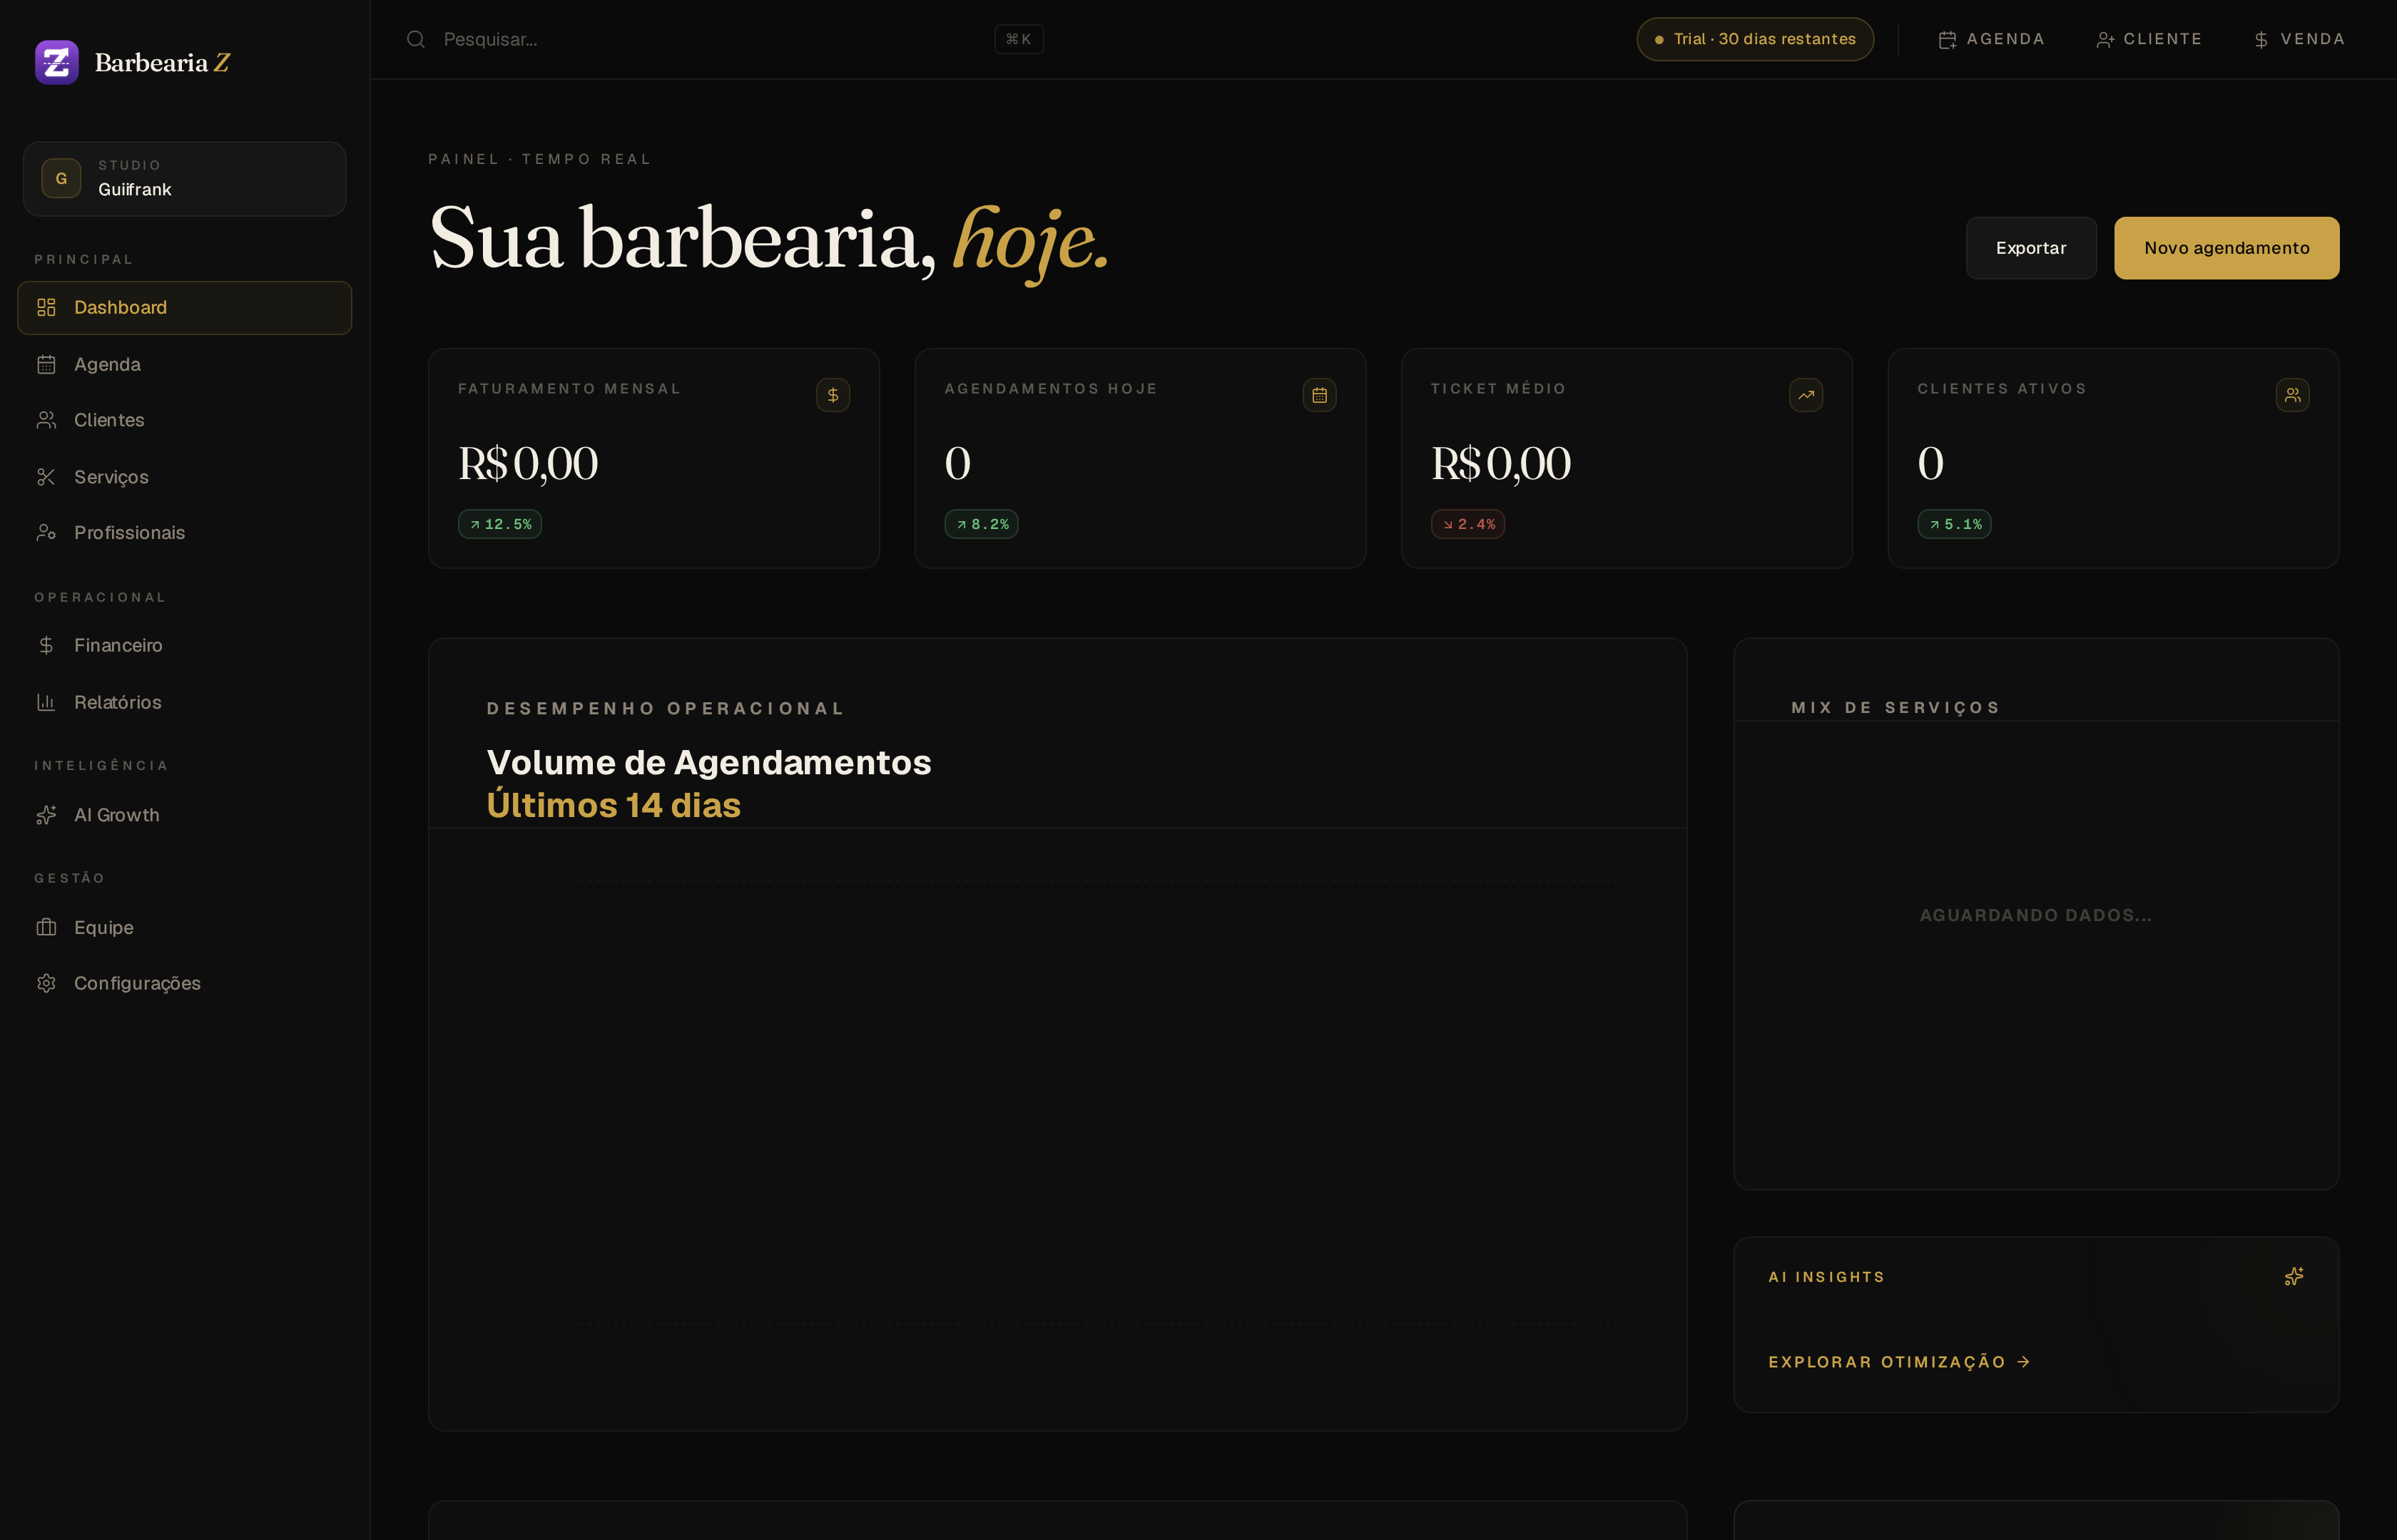Click the Trial 30 dias restantes badge

pyautogui.click(x=1755, y=39)
